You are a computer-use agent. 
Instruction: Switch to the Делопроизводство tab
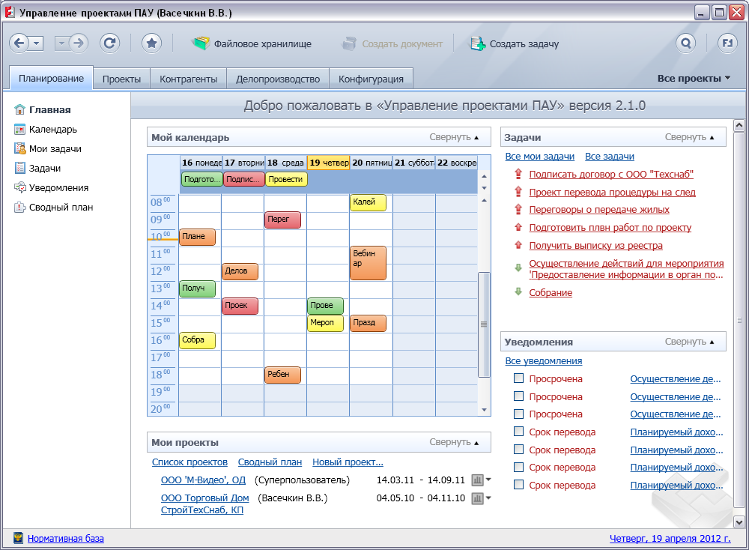coord(278,79)
